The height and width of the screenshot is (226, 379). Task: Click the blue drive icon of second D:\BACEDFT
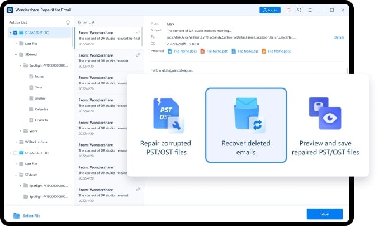coord(21,153)
